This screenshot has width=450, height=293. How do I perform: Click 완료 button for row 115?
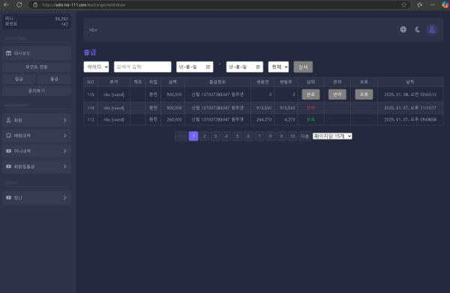[310, 94]
